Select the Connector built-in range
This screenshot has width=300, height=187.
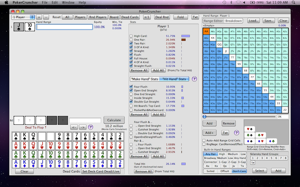click(x=210, y=162)
